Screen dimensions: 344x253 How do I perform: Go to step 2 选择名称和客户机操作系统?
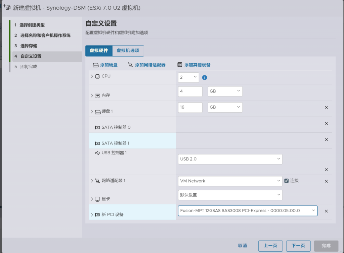point(45,36)
